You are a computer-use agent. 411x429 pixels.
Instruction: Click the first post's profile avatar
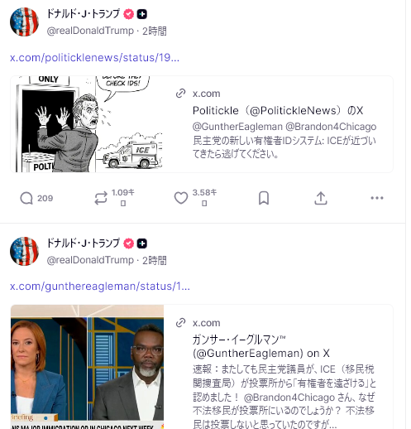coord(24,22)
